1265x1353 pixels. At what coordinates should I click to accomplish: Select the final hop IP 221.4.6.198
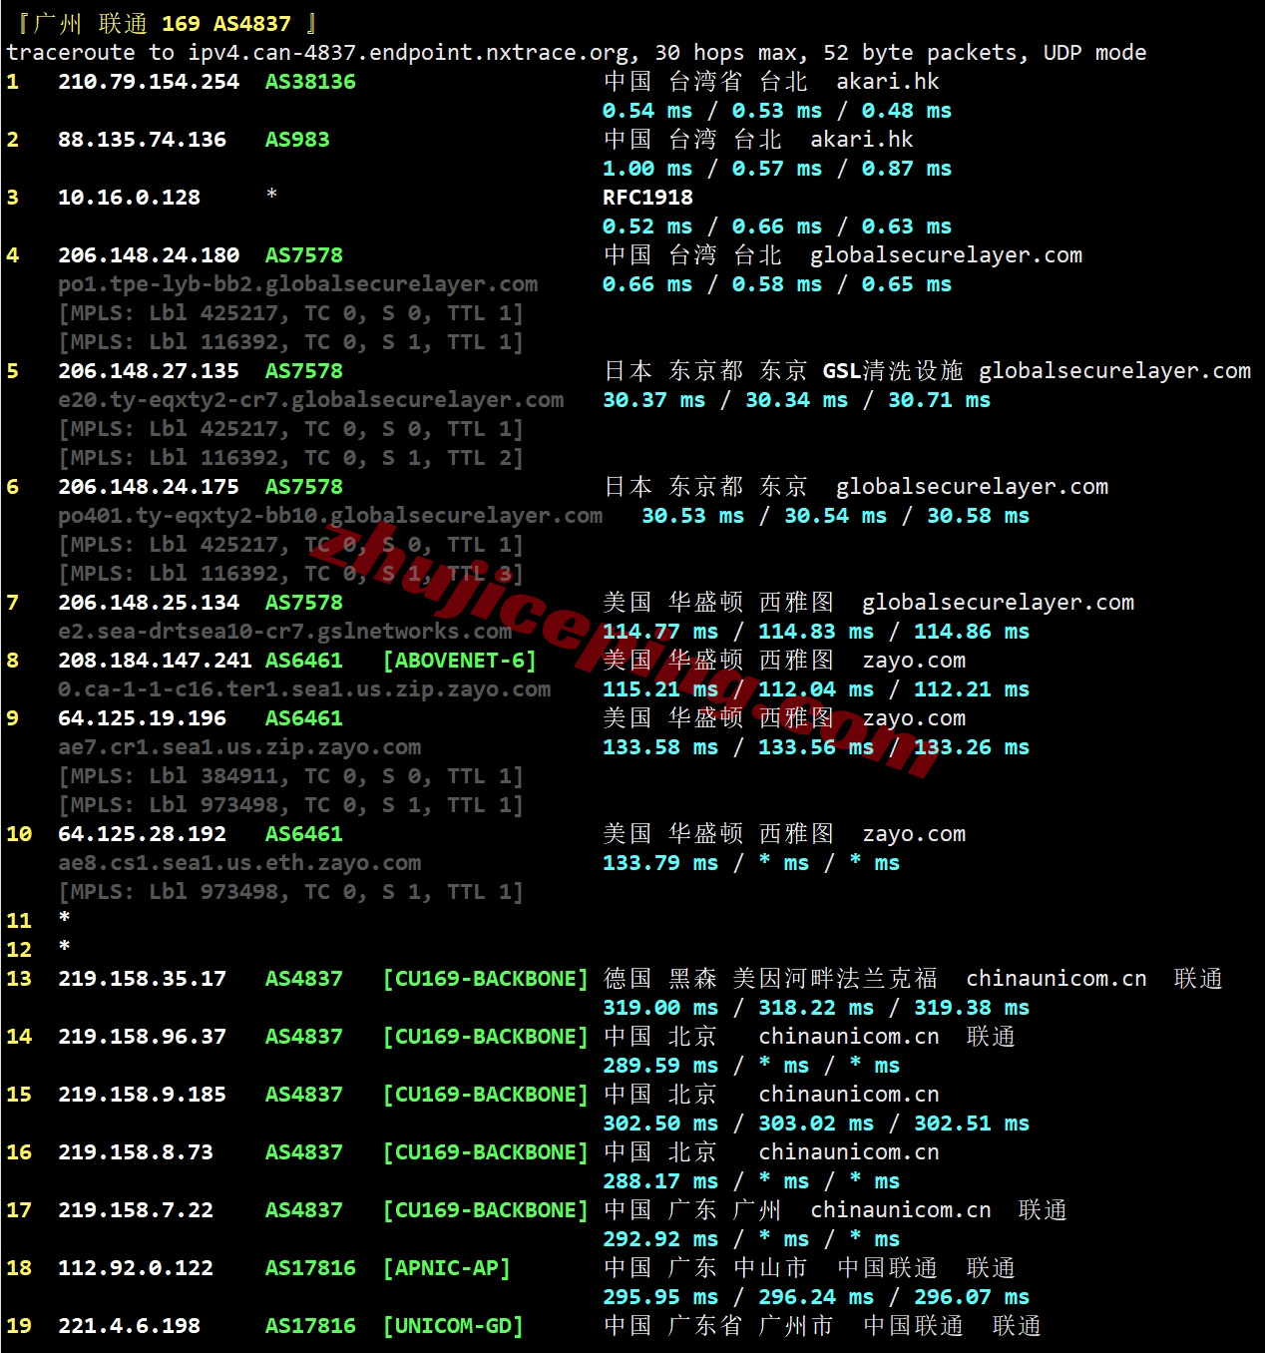129,1326
